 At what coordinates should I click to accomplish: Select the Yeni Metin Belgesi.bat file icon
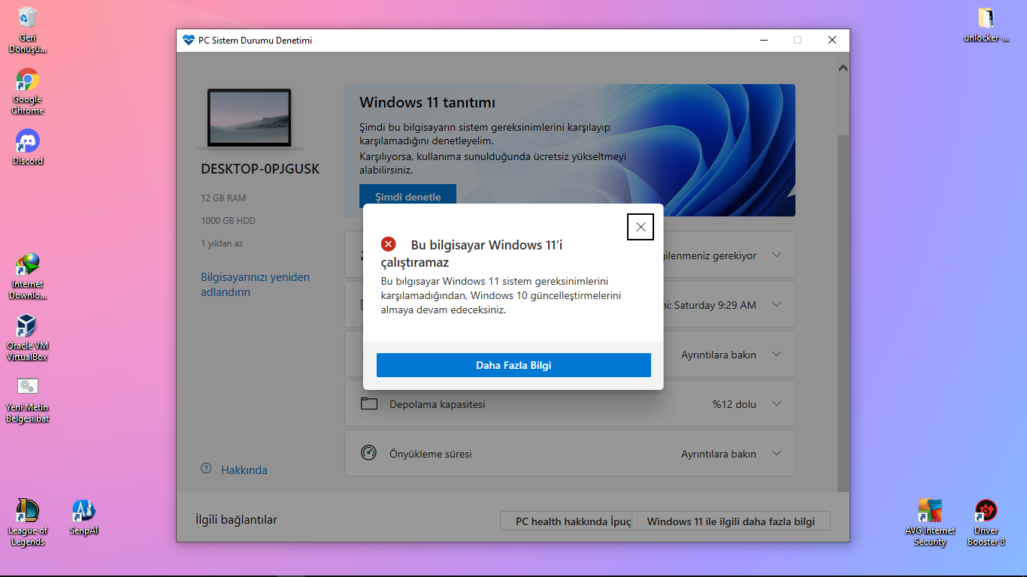[28, 400]
